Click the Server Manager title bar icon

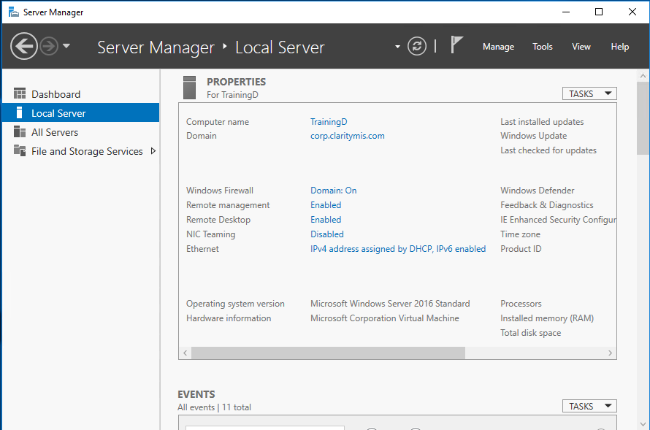(x=14, y=12)
